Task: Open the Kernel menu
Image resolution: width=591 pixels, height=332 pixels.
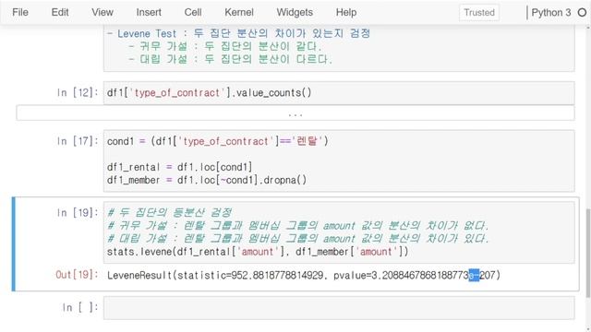Action: point(239,12)
